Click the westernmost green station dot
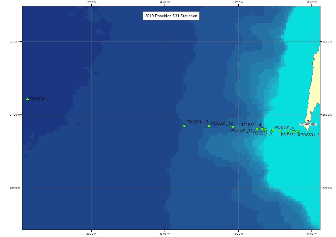The width and height of the screenshot is (336, 237). tap(28, 99)
